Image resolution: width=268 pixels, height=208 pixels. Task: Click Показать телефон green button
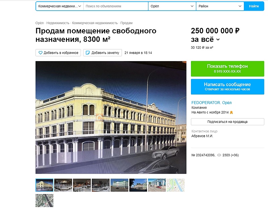click(227, 69)
